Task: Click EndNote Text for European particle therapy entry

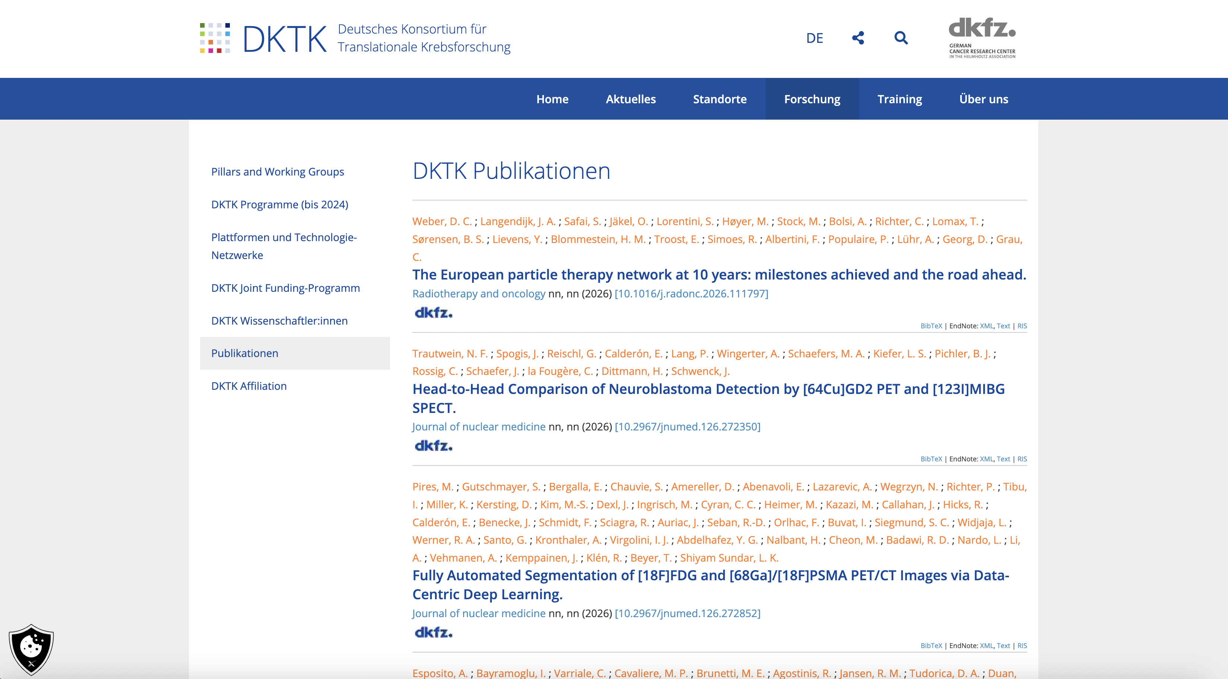Action: 1003,326
